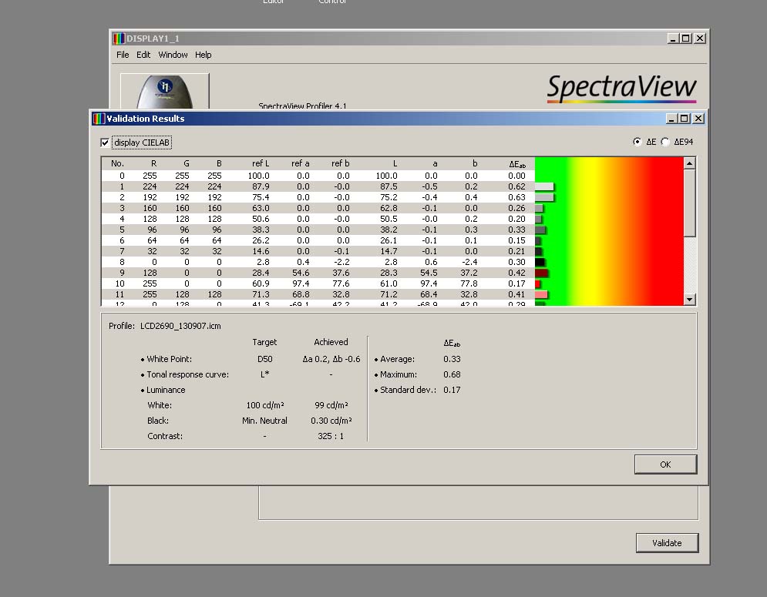Click the achieved black luminance "0.30 cd/m²"
Viewport: 767px width, 597px height.
coord(331,421)
